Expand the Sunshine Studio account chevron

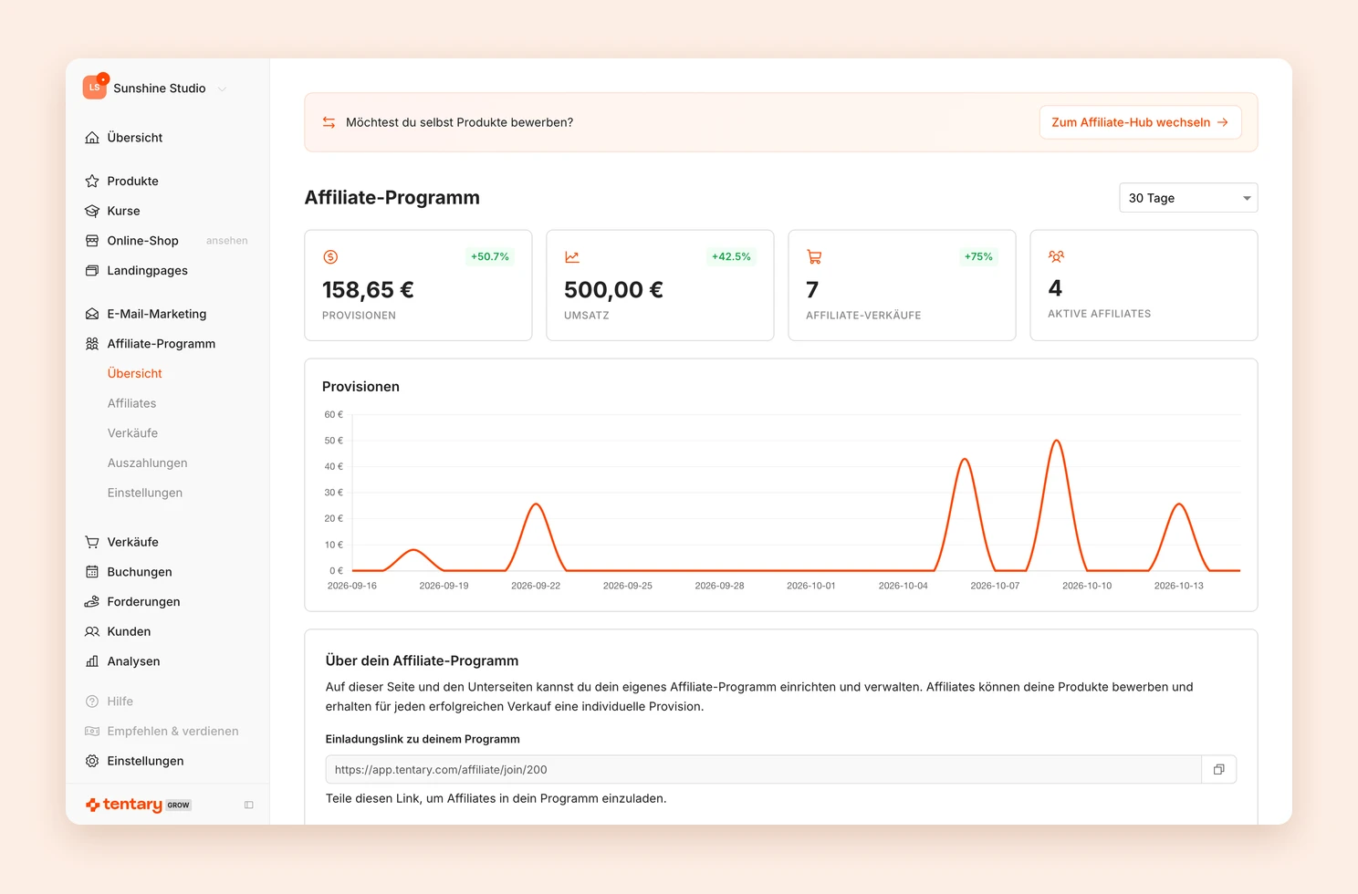pos(222,89)
